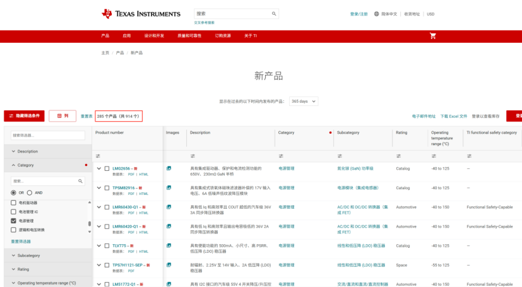Screen dimensions: 522x287
Task: Check the TPSM82916 row checkbox
Action: (107, 188)
